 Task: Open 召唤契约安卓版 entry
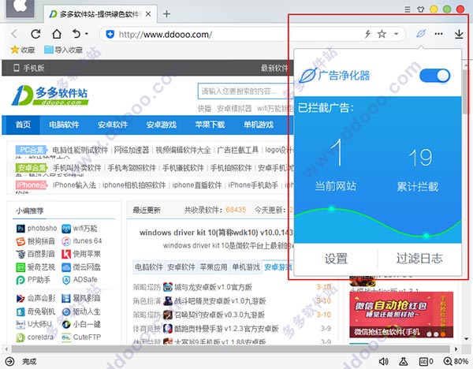coord(220,315)
